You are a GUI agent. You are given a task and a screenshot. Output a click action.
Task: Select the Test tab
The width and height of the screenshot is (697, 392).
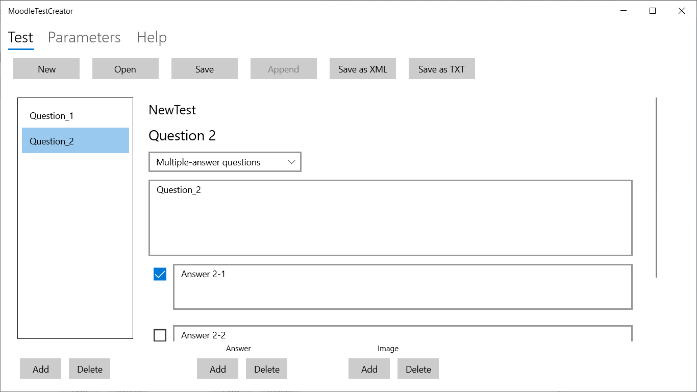(x=21, y=38)
